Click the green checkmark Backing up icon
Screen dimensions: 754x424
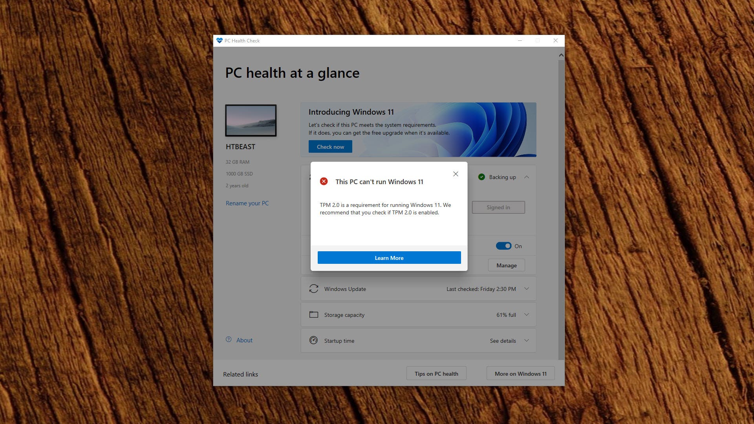pos(481,177)
